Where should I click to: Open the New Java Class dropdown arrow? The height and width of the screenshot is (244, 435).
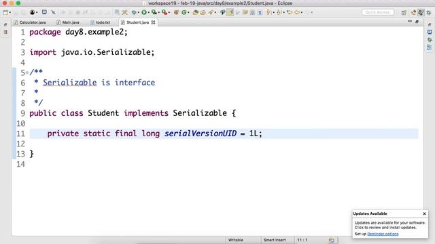tap(188, 12)
